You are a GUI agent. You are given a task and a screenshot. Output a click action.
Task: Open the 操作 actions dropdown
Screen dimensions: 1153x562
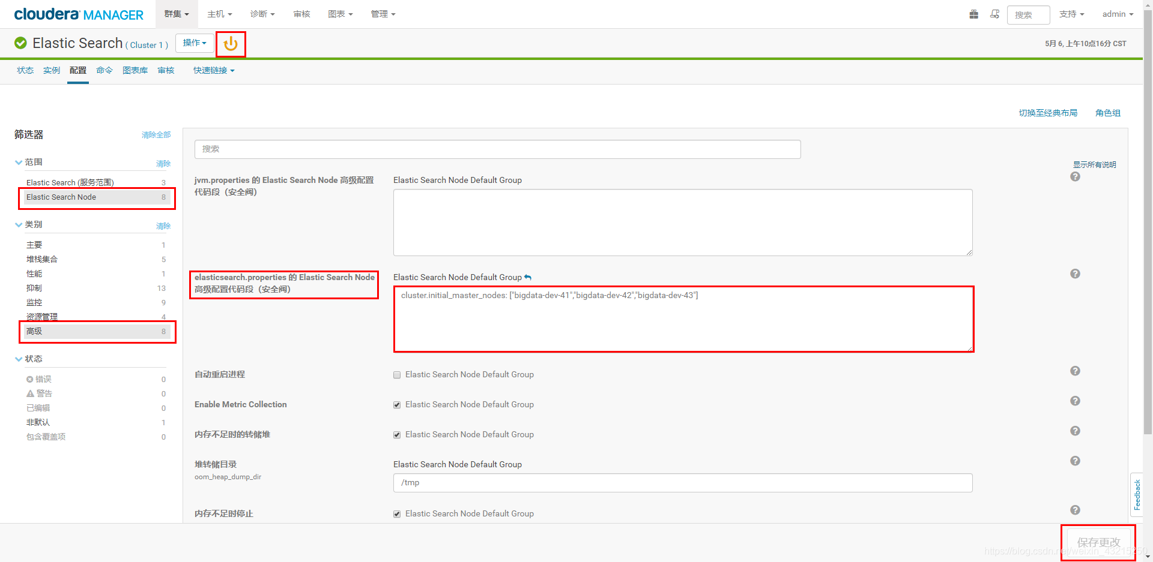pos(195,43)
